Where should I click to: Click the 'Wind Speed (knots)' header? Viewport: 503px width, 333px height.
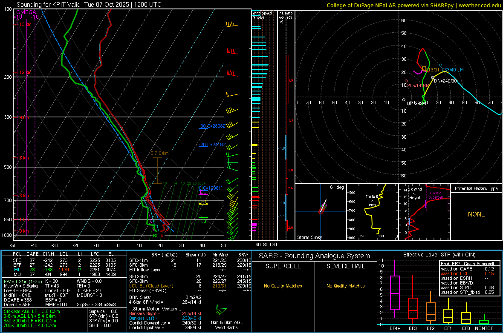click(262, 15)
